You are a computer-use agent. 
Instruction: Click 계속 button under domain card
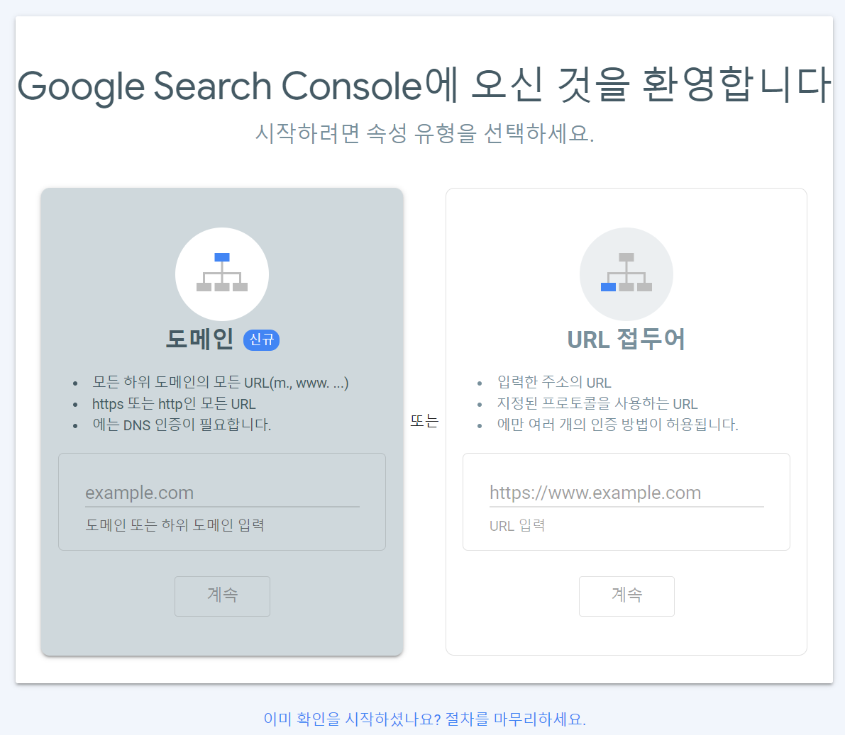(x=222, y=596)
